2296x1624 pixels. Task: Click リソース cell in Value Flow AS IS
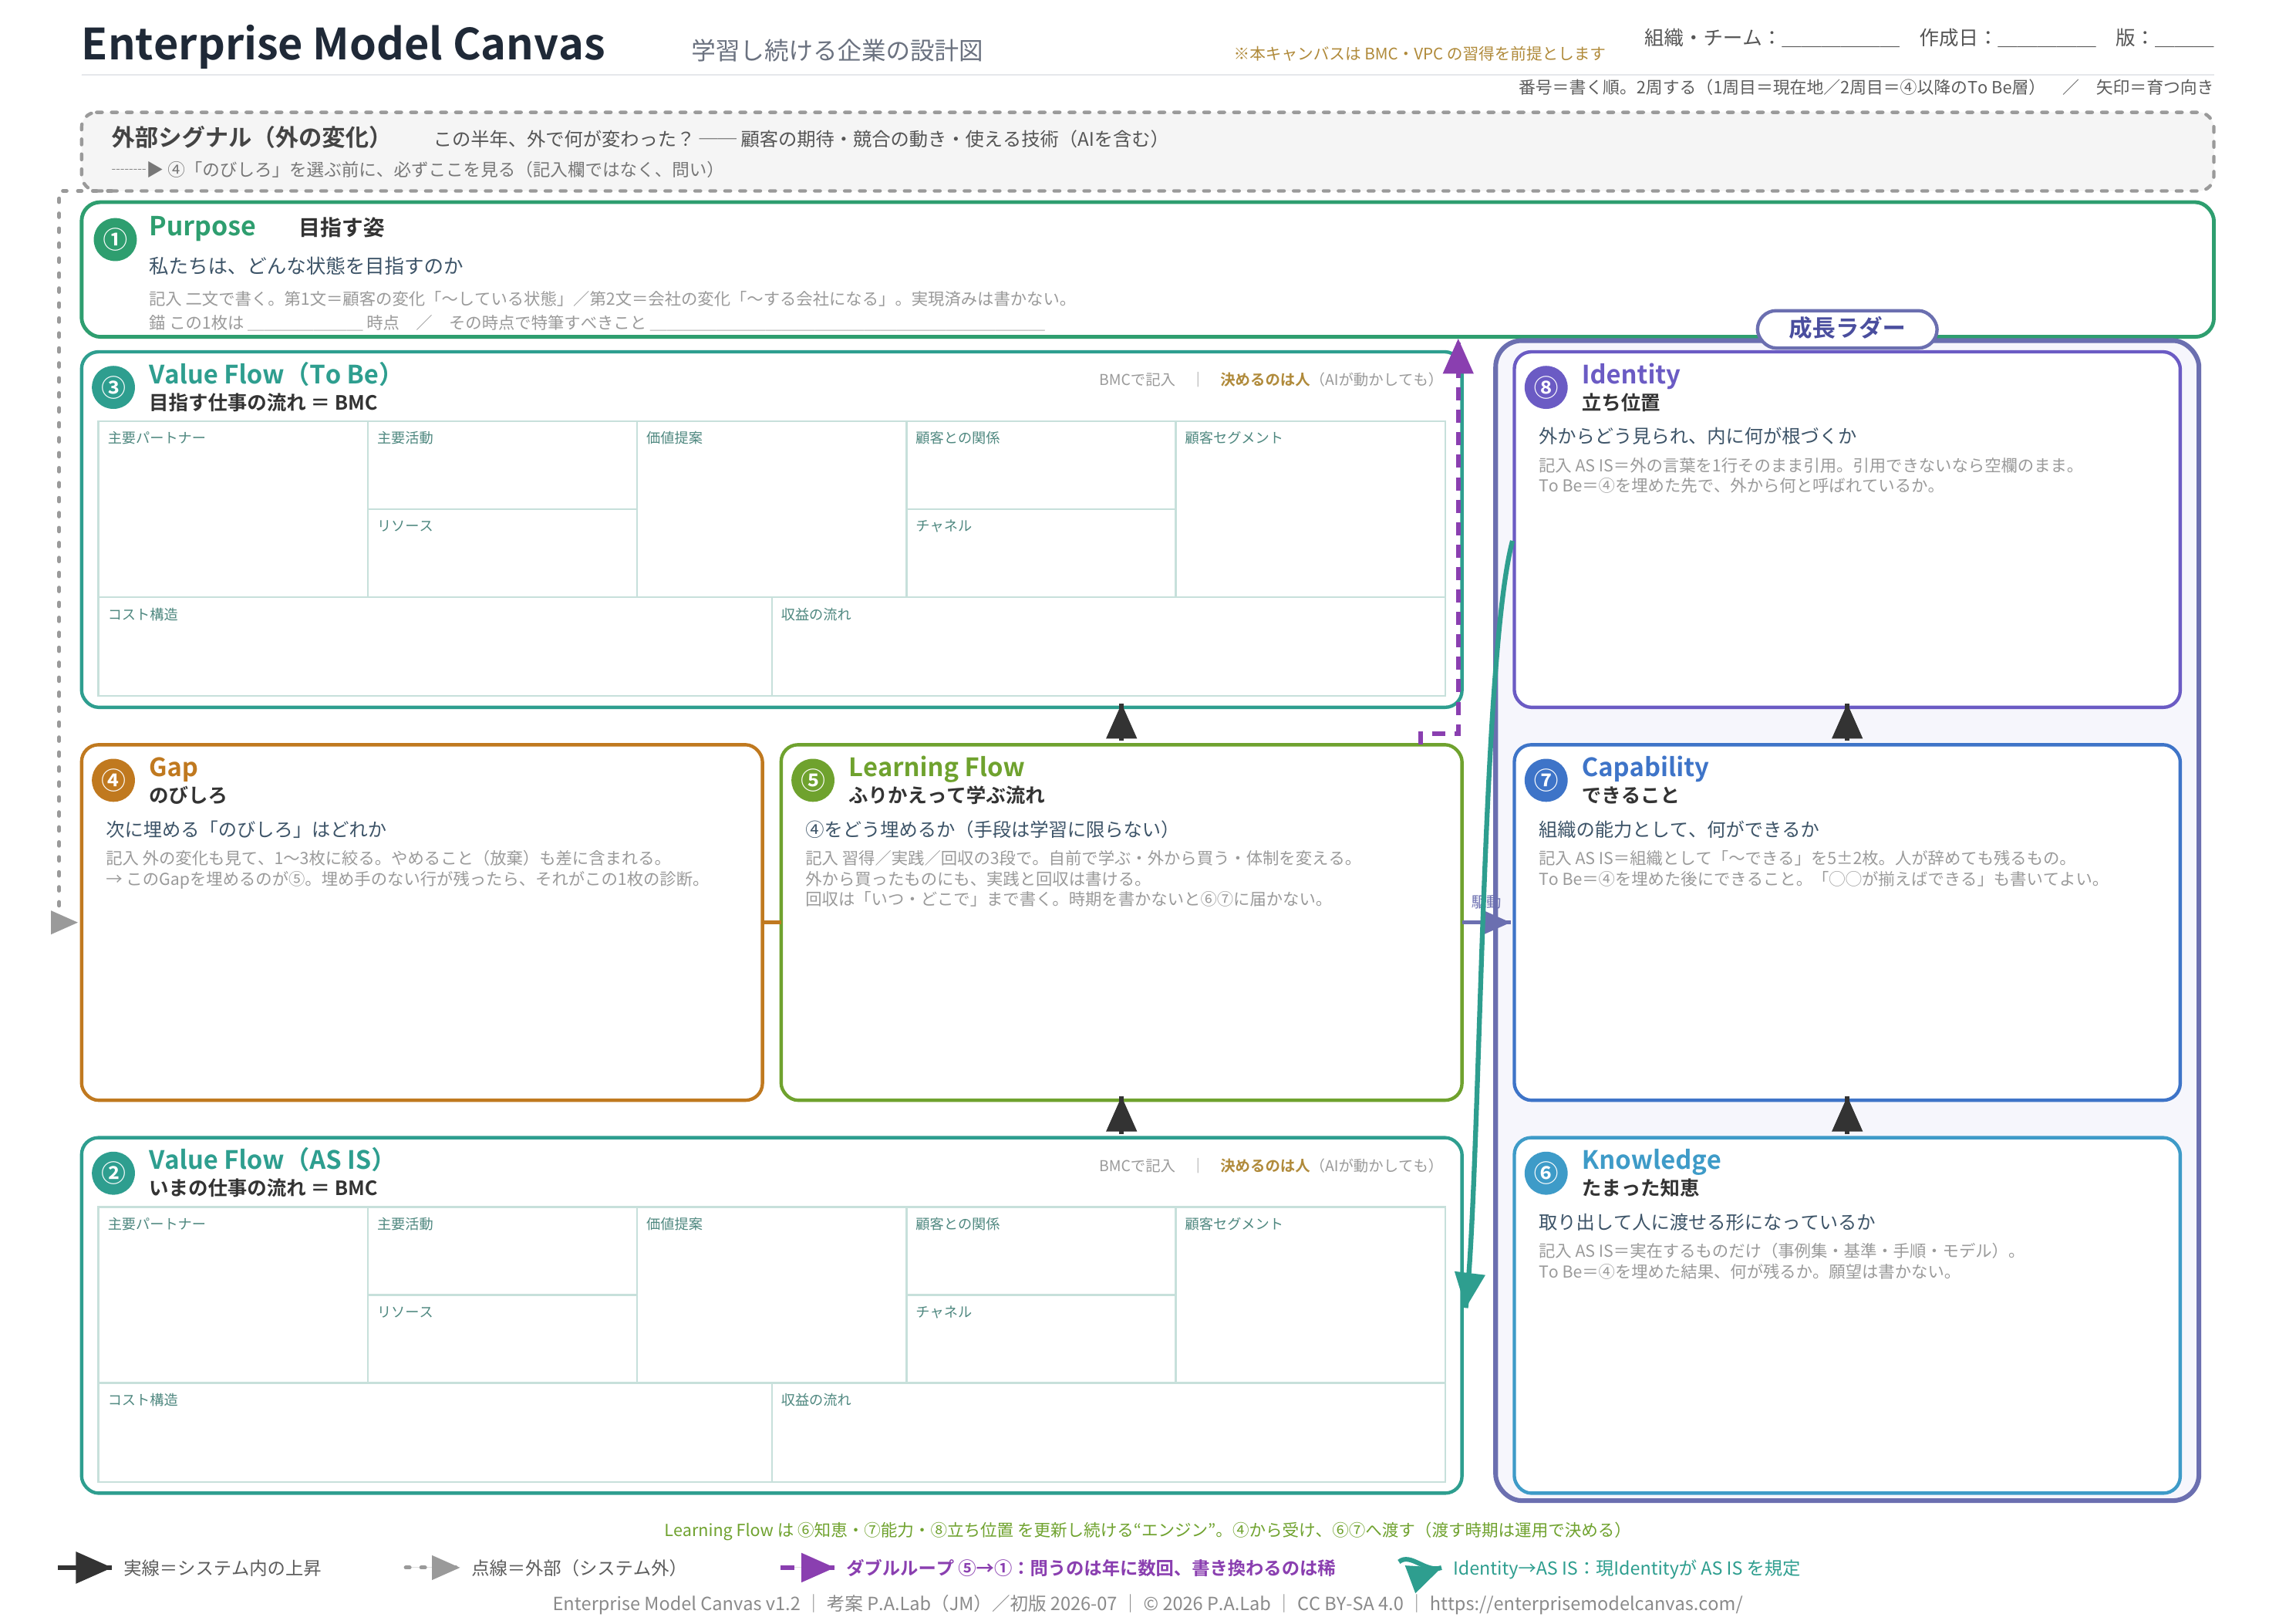pyautogui.click(x=502, y=1339)
